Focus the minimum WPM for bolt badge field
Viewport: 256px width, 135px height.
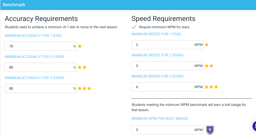point(167,130)
